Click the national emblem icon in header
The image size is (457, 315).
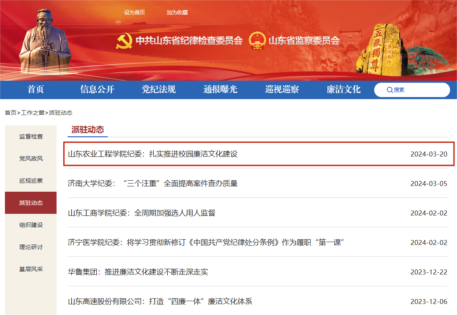point(257,41)
